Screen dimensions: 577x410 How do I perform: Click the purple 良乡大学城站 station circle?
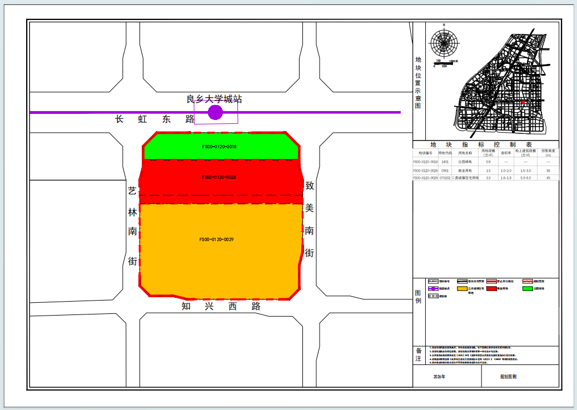pyautogui.click(x=215, y=113)
